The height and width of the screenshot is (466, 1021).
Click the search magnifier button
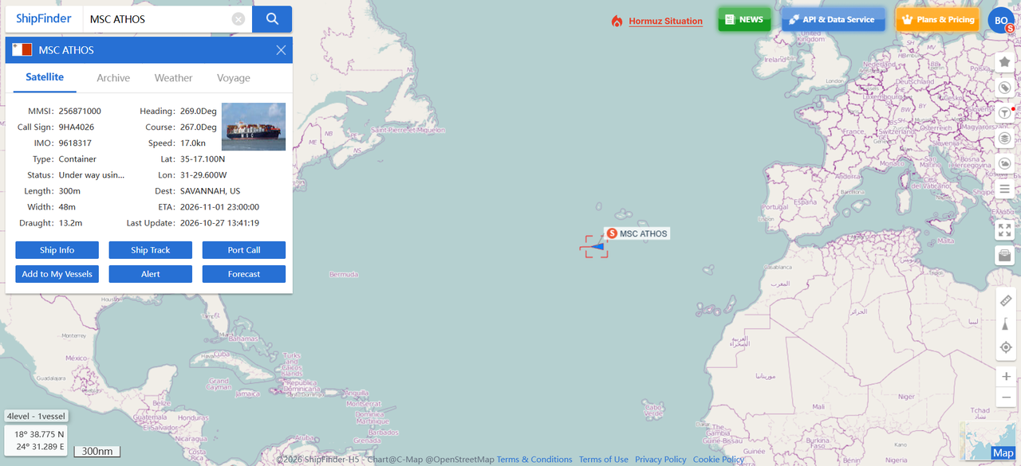(x=272, y=19)
